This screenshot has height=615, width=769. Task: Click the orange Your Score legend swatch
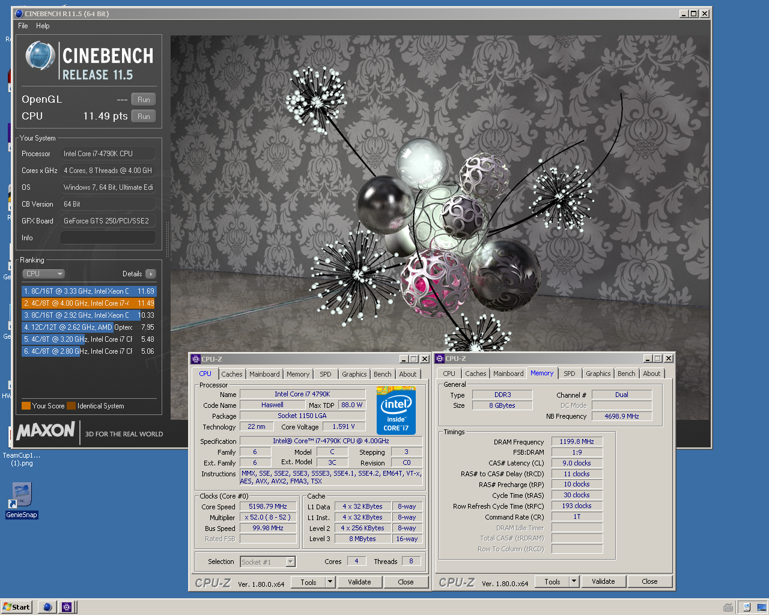pyautogui.click(x=26, y=406)
